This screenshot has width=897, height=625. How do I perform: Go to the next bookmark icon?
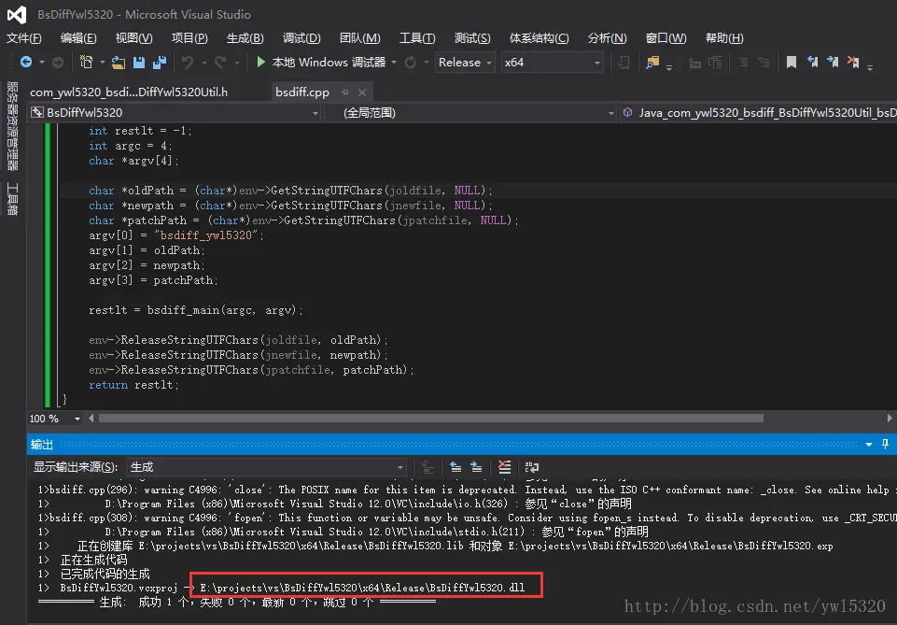point(833,62)
